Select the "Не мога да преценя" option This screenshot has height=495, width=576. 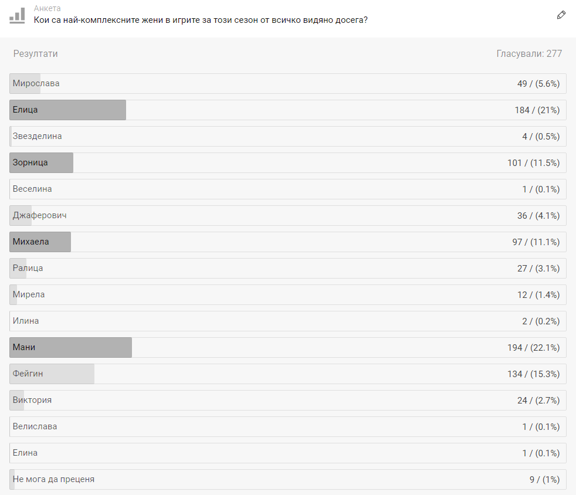click(x=287, y=479)
